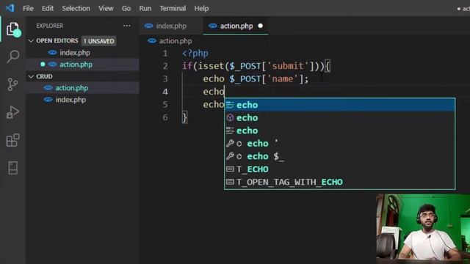Click the cube icon of second echo suggestion
This screenshot has width=470, height=264.
point(230,117)
